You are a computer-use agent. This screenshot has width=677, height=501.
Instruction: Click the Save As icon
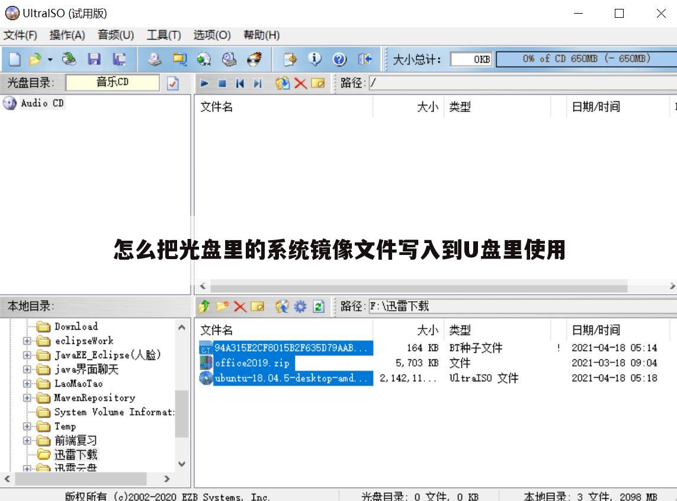click(119, 59)
